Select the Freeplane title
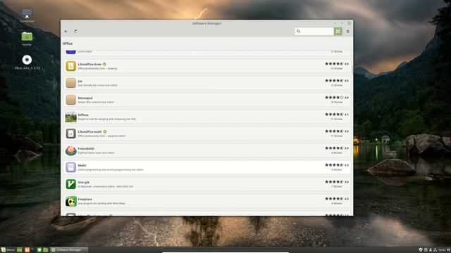 tap(85, 200)
